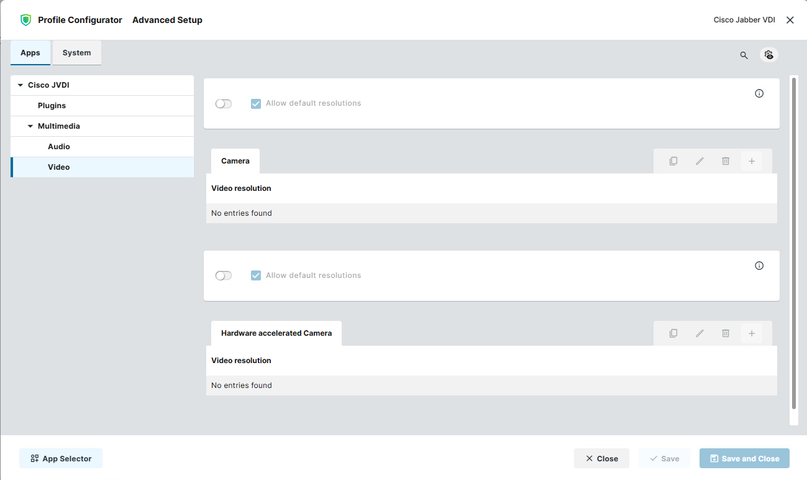Screen dimensions: 807x480
Task: Copy entry in the Camera table toolbar
Action: [x=673, y=161]
